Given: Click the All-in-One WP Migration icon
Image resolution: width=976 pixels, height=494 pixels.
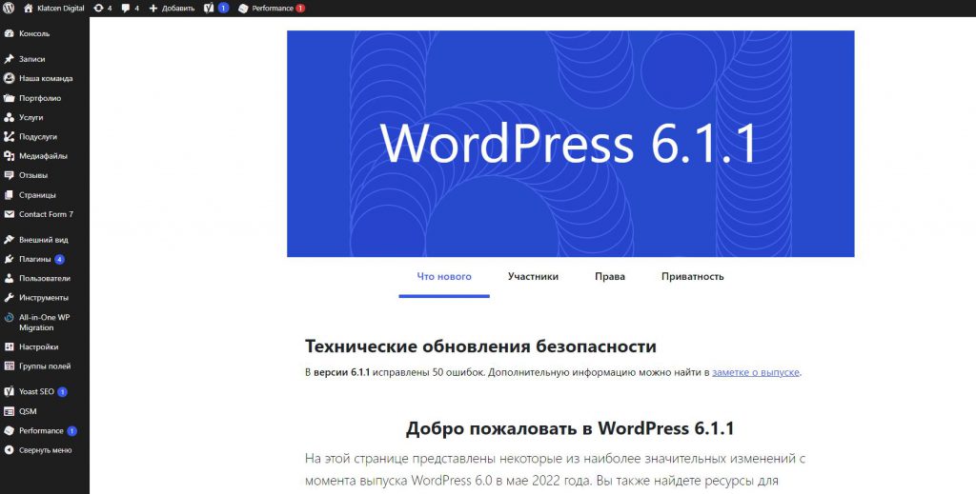Looking at the screenshot, I should pos(9,318).
